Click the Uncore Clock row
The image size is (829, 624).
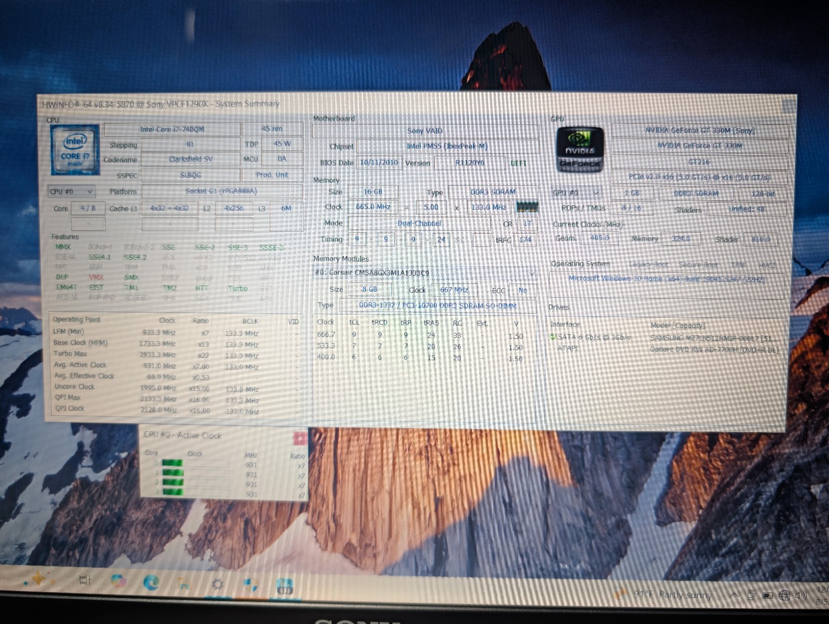[x=176, y=388]
